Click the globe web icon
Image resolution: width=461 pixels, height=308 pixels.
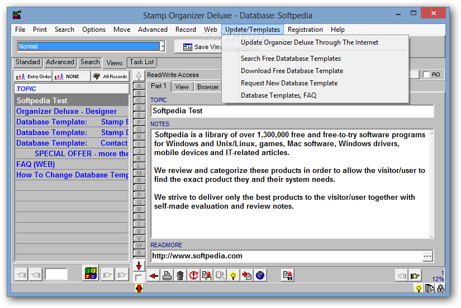tap(260, 276)
